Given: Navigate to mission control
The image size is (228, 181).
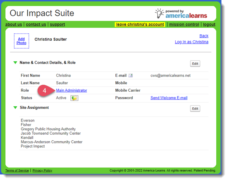Looking at the screenshot, I should click(x=184, y=24).
